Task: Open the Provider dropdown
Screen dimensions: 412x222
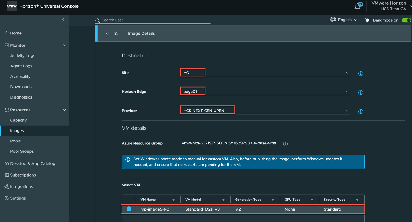Action: tap(265, 111)
